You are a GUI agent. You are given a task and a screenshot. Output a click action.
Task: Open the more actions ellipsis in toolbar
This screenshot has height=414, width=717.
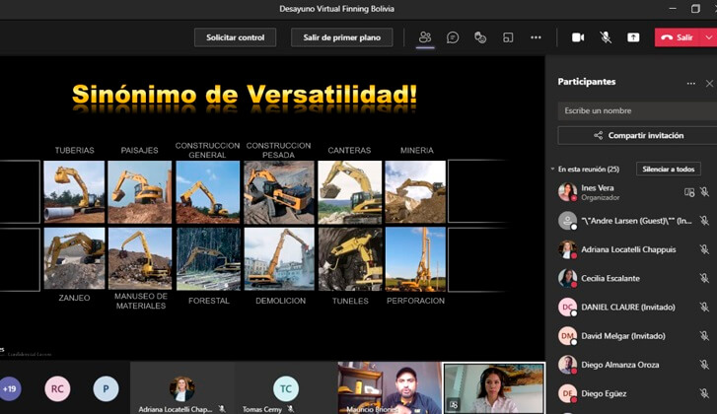pyautogui.click(x=536, y=37)
